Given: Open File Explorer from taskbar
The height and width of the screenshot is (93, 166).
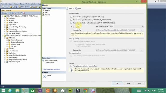Looking at the screenshot, I should tap(17, 91).
